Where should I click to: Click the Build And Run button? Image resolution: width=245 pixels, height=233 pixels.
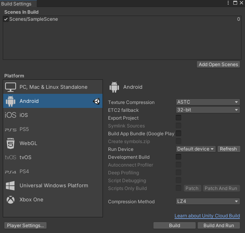(x=219, y=226)
